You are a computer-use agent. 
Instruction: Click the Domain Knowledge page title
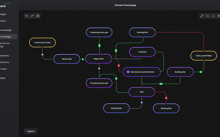[x=125, y=5]
